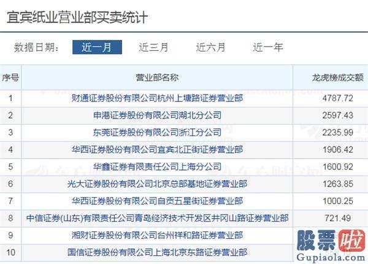Open 湘财证券台州祥和路证券营业部 link
368x264 pixels.
point(157,235)
